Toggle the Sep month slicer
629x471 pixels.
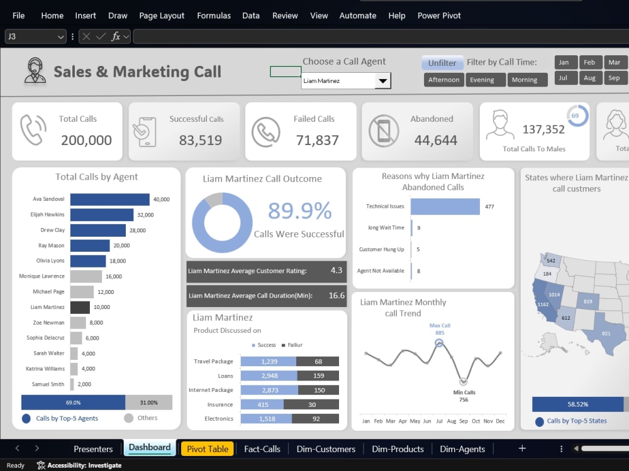pyautogui.click(x=615, y=78)
